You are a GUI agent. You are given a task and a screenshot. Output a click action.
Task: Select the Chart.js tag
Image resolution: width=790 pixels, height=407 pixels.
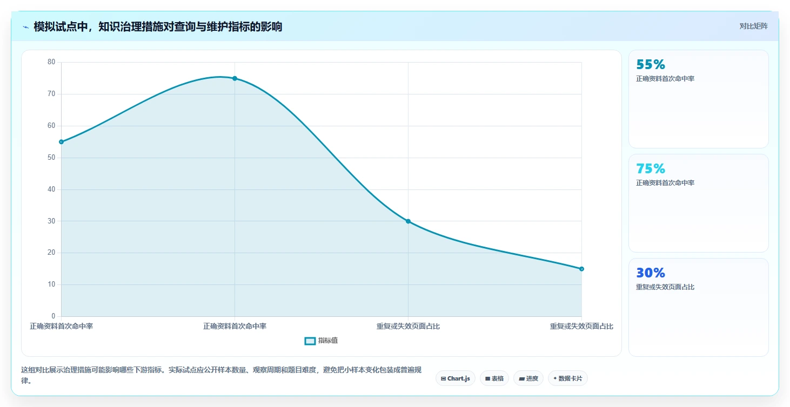455,378
